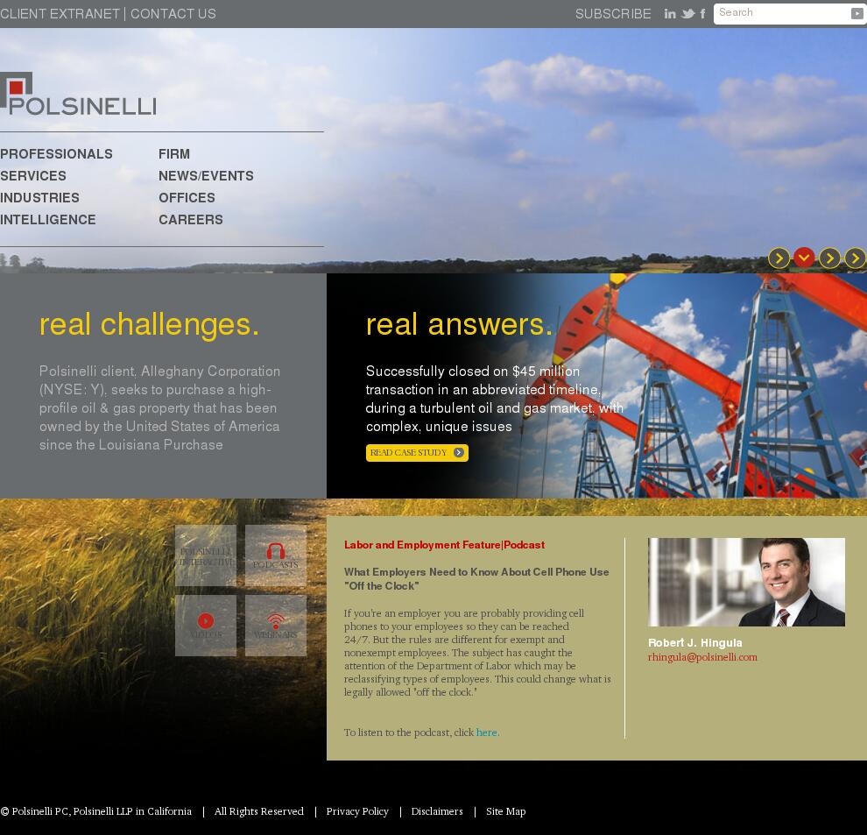
Task: Select the first yellow chevron slide indicator
Action: (x=779, y=258)
